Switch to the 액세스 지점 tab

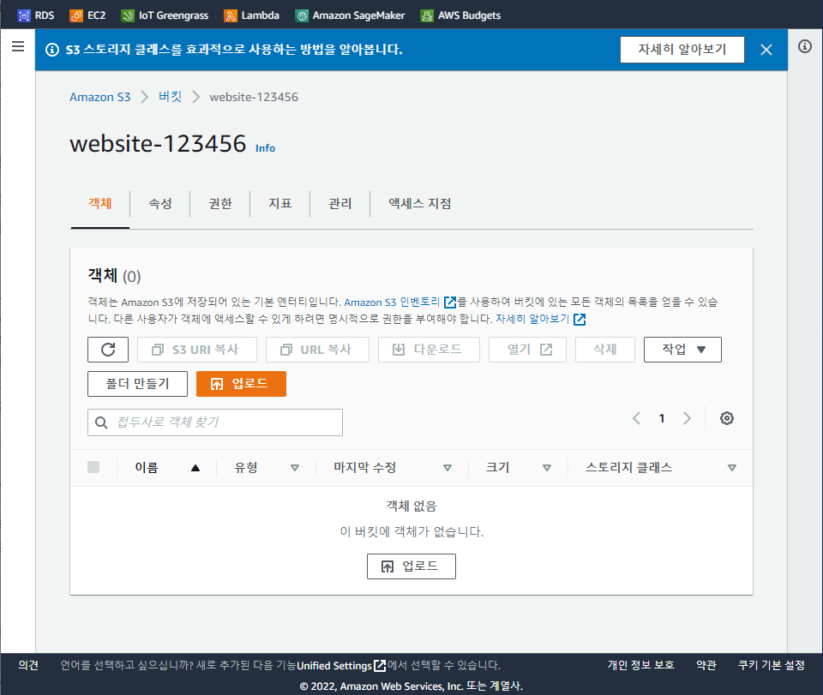click(x=420, y=203)
